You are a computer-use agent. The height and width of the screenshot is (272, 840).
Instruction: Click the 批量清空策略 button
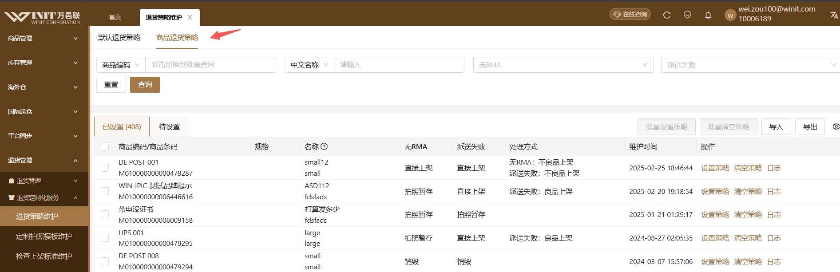729,126
